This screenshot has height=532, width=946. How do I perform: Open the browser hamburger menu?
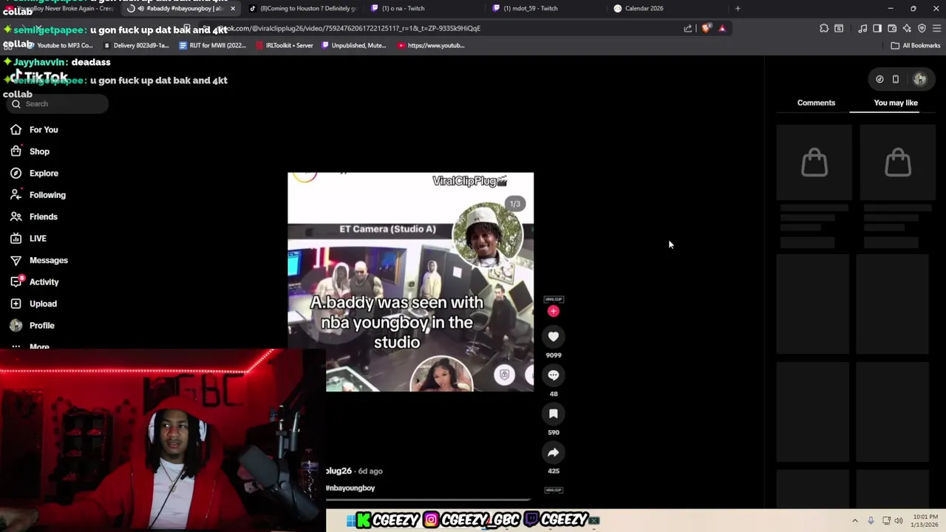point(936,28)
